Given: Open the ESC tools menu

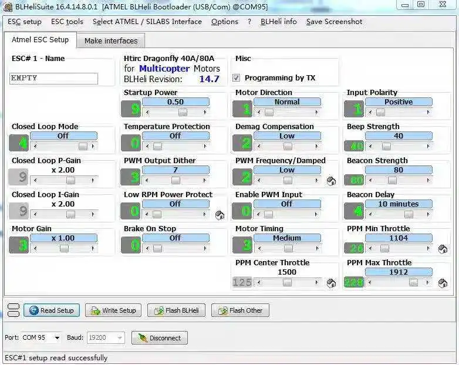Looking at the screenshot, I should [67, 22].
